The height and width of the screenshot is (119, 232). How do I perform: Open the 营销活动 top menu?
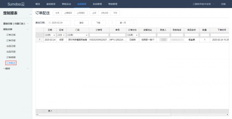point(66,4)
